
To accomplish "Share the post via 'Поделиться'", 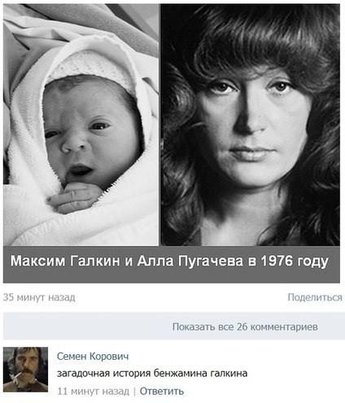I will [315, 297].
